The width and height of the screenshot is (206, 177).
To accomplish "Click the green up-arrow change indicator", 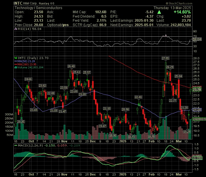I will click(x=159, y=12).
